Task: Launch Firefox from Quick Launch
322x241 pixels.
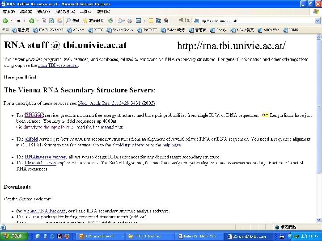Action: [67, 236]
